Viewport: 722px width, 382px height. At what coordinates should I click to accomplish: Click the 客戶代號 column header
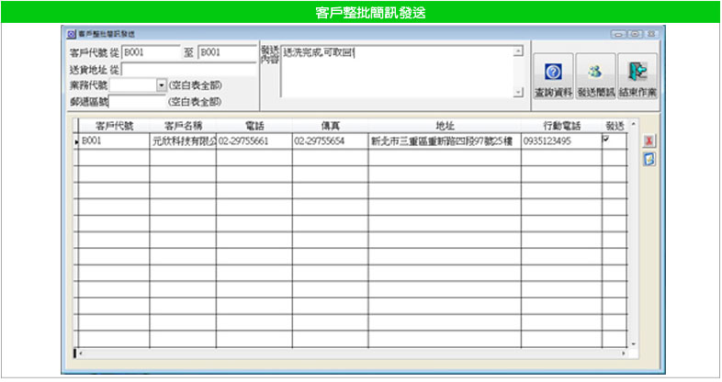[x=114, y=126]
